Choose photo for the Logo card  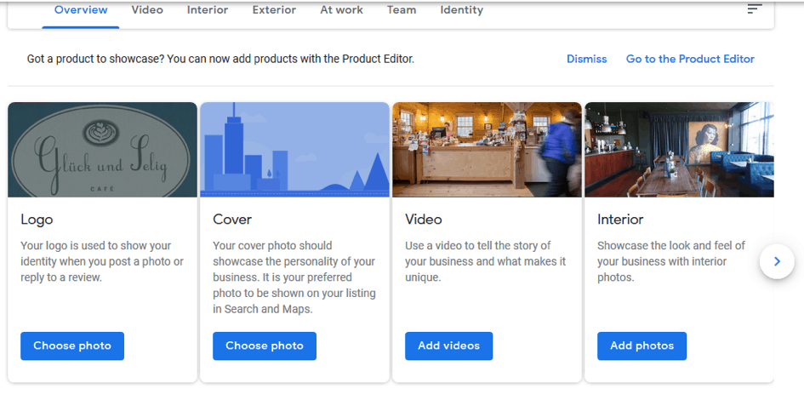pyautogui.click(x=72, y=346)
